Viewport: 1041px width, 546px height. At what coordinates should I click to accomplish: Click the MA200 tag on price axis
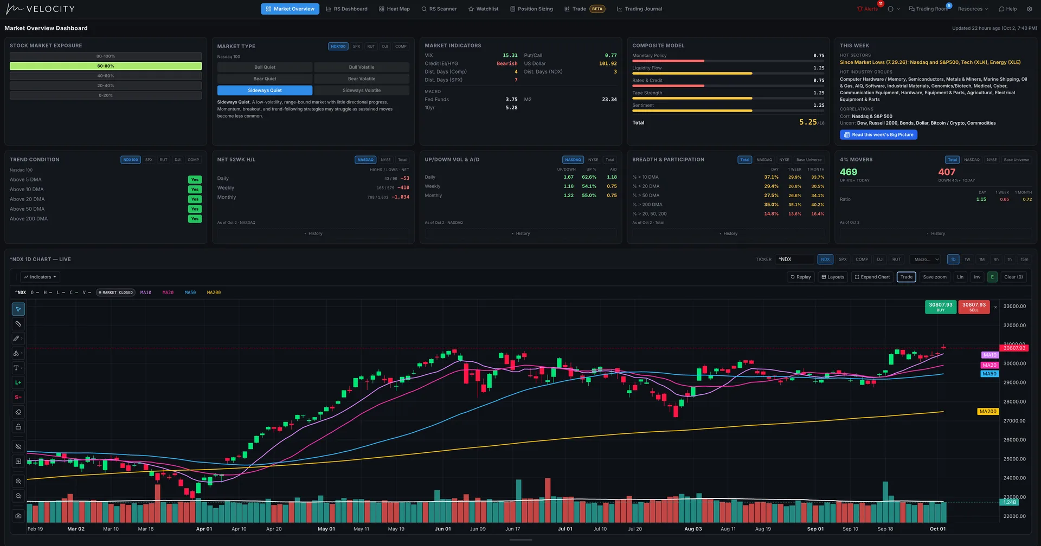pyautogui.click(x=988, y=412)
